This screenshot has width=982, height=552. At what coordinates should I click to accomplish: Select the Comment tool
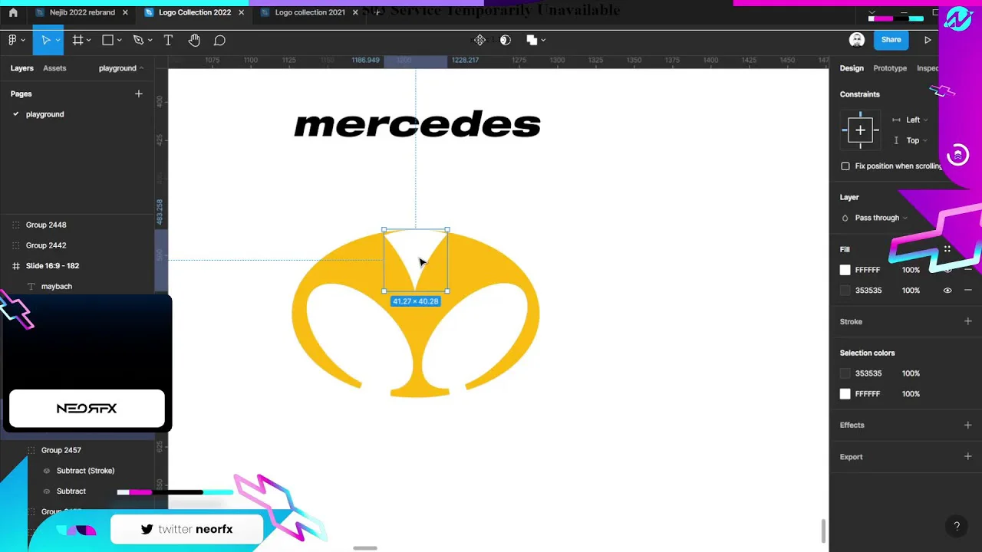[219, 40]
